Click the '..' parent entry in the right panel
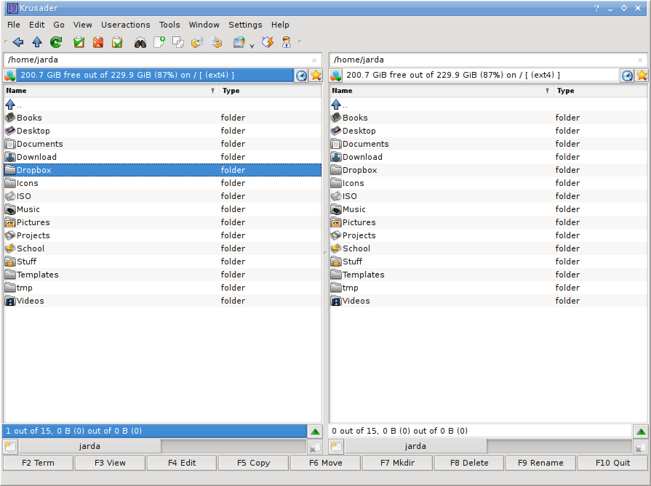The width and height of the screenshot is (651, 486). (x=488, y=105)
